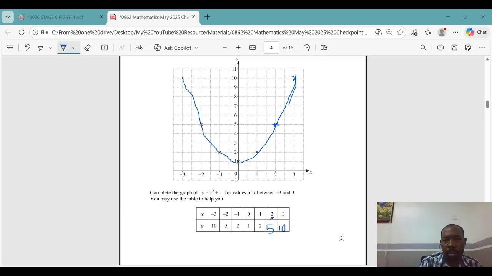Open the address bar zoom indicator
Viewport: 492px width, 276px height.
click(389, 32)
